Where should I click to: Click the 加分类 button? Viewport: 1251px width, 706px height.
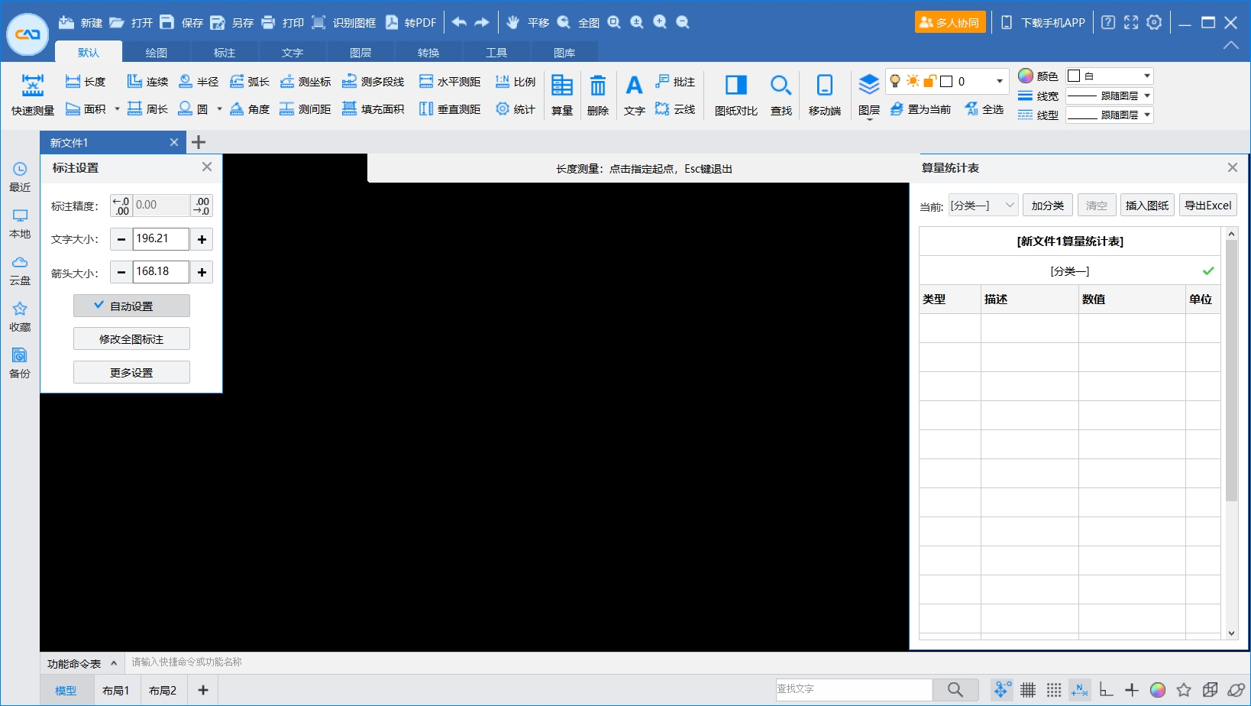point(1048,206)
